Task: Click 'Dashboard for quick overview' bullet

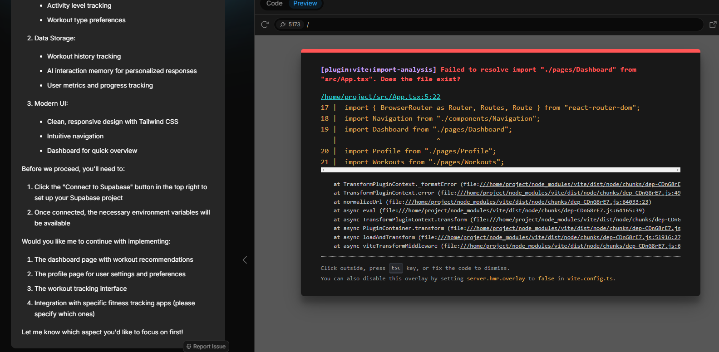Action: [92, 151]
